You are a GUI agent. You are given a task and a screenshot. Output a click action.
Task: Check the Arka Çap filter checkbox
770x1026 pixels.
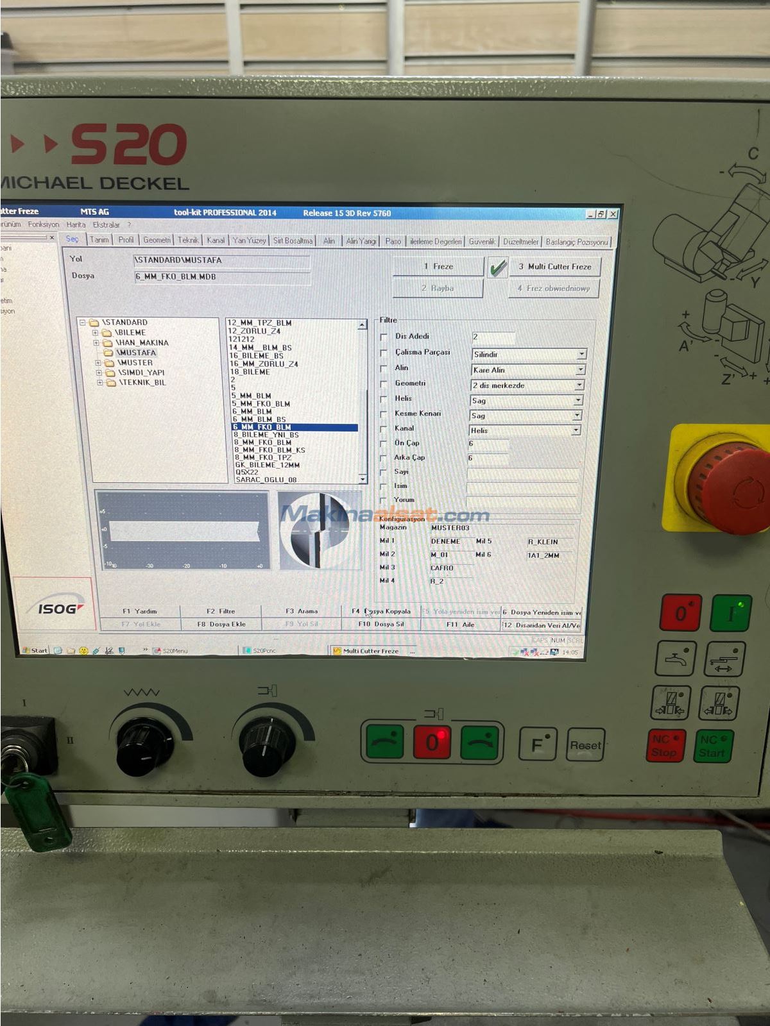click(x=384, y=458)
